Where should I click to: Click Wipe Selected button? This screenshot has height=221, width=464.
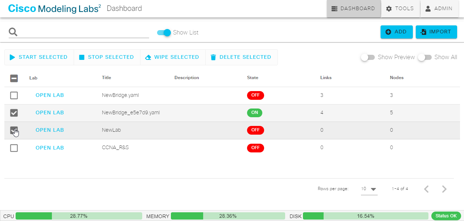pyautogui.click(x=173, y=57)
